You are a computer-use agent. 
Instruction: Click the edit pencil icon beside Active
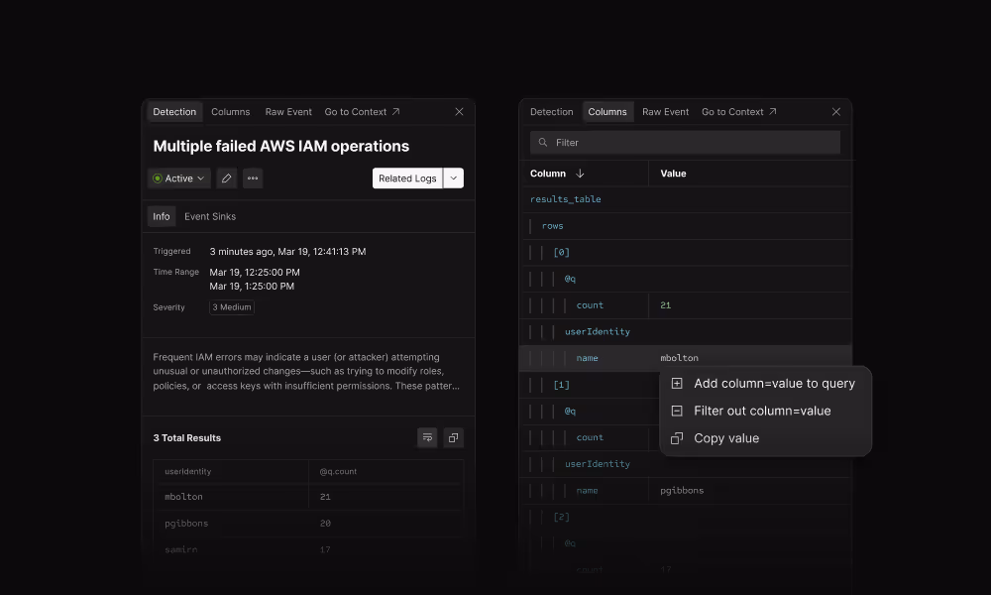pyautogui.click(x=226, y=178)
